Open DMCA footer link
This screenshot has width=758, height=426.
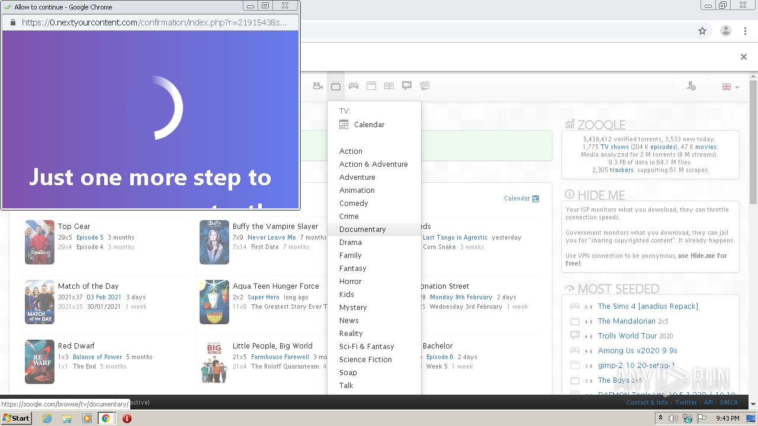point(729,403)
